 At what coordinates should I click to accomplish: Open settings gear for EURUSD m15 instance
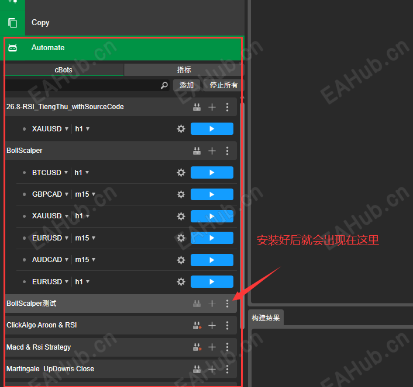point(181,238)
